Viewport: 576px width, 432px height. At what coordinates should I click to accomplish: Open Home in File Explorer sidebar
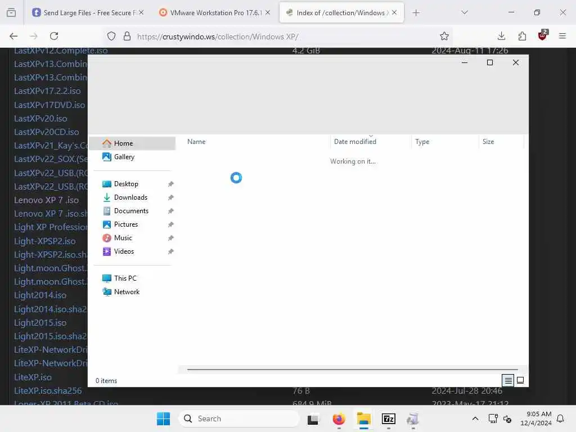point(132,143)
